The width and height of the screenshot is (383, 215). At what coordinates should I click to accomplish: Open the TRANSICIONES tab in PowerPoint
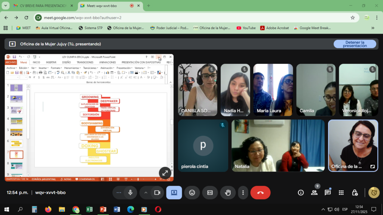click(x=85, y=62)
